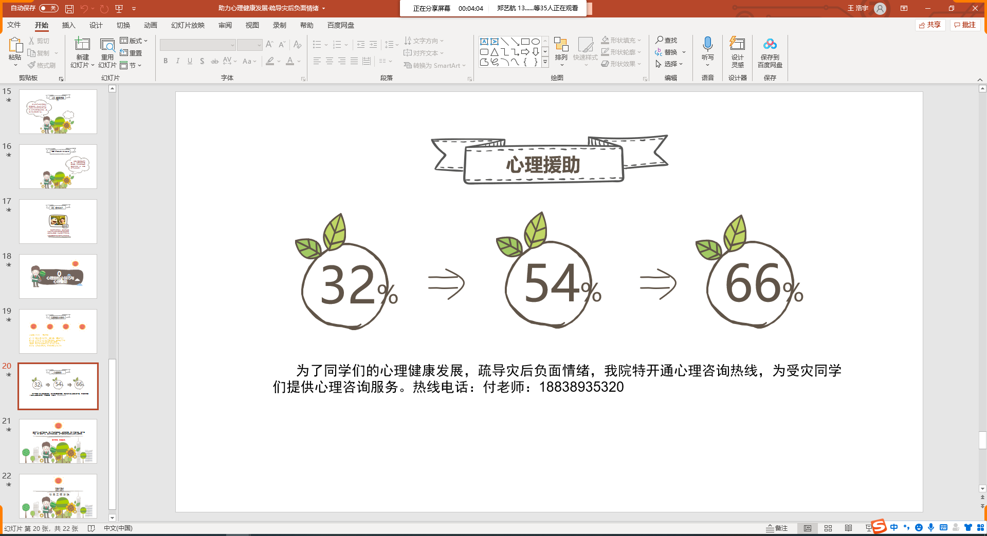Open the Slide Show ribbon tab

[188, 25]
